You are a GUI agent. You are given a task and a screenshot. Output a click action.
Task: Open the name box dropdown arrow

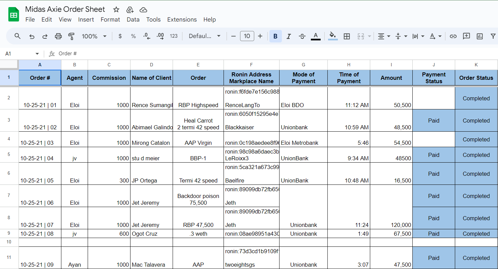pos(37,54)
